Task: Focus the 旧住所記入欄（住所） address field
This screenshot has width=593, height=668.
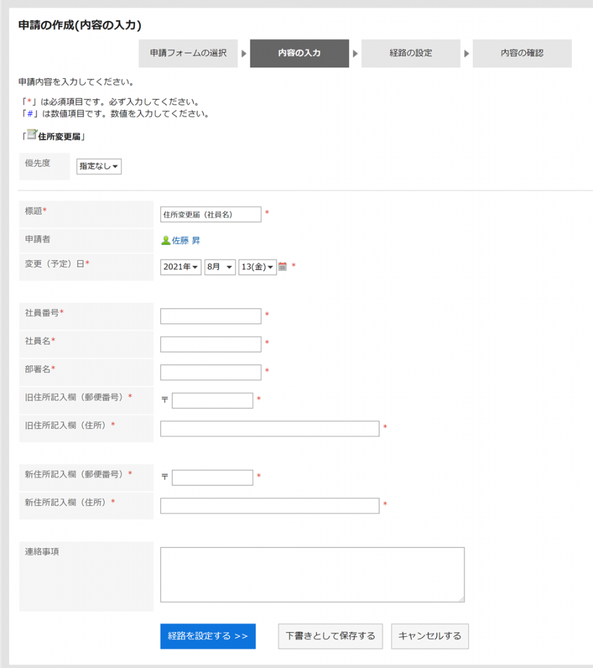Action: coord(269,429)
